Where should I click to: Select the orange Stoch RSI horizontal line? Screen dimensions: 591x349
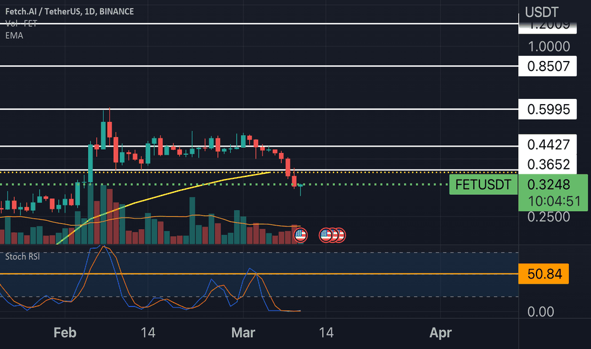click(x=259, y=274)
